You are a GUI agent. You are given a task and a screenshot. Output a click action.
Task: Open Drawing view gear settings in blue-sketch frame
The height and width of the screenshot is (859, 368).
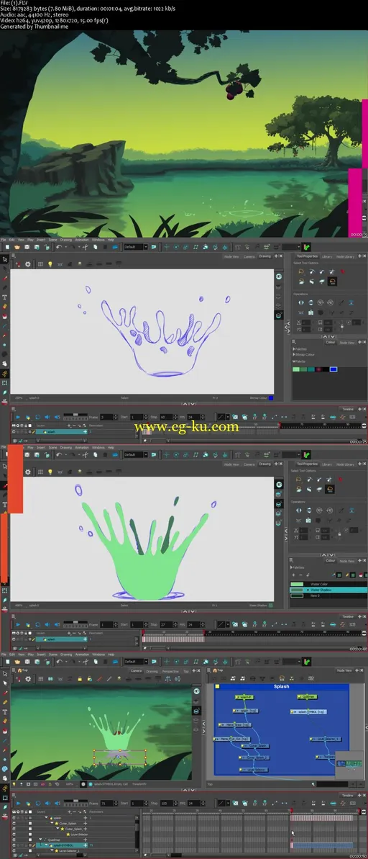click(x=28, y=264)
